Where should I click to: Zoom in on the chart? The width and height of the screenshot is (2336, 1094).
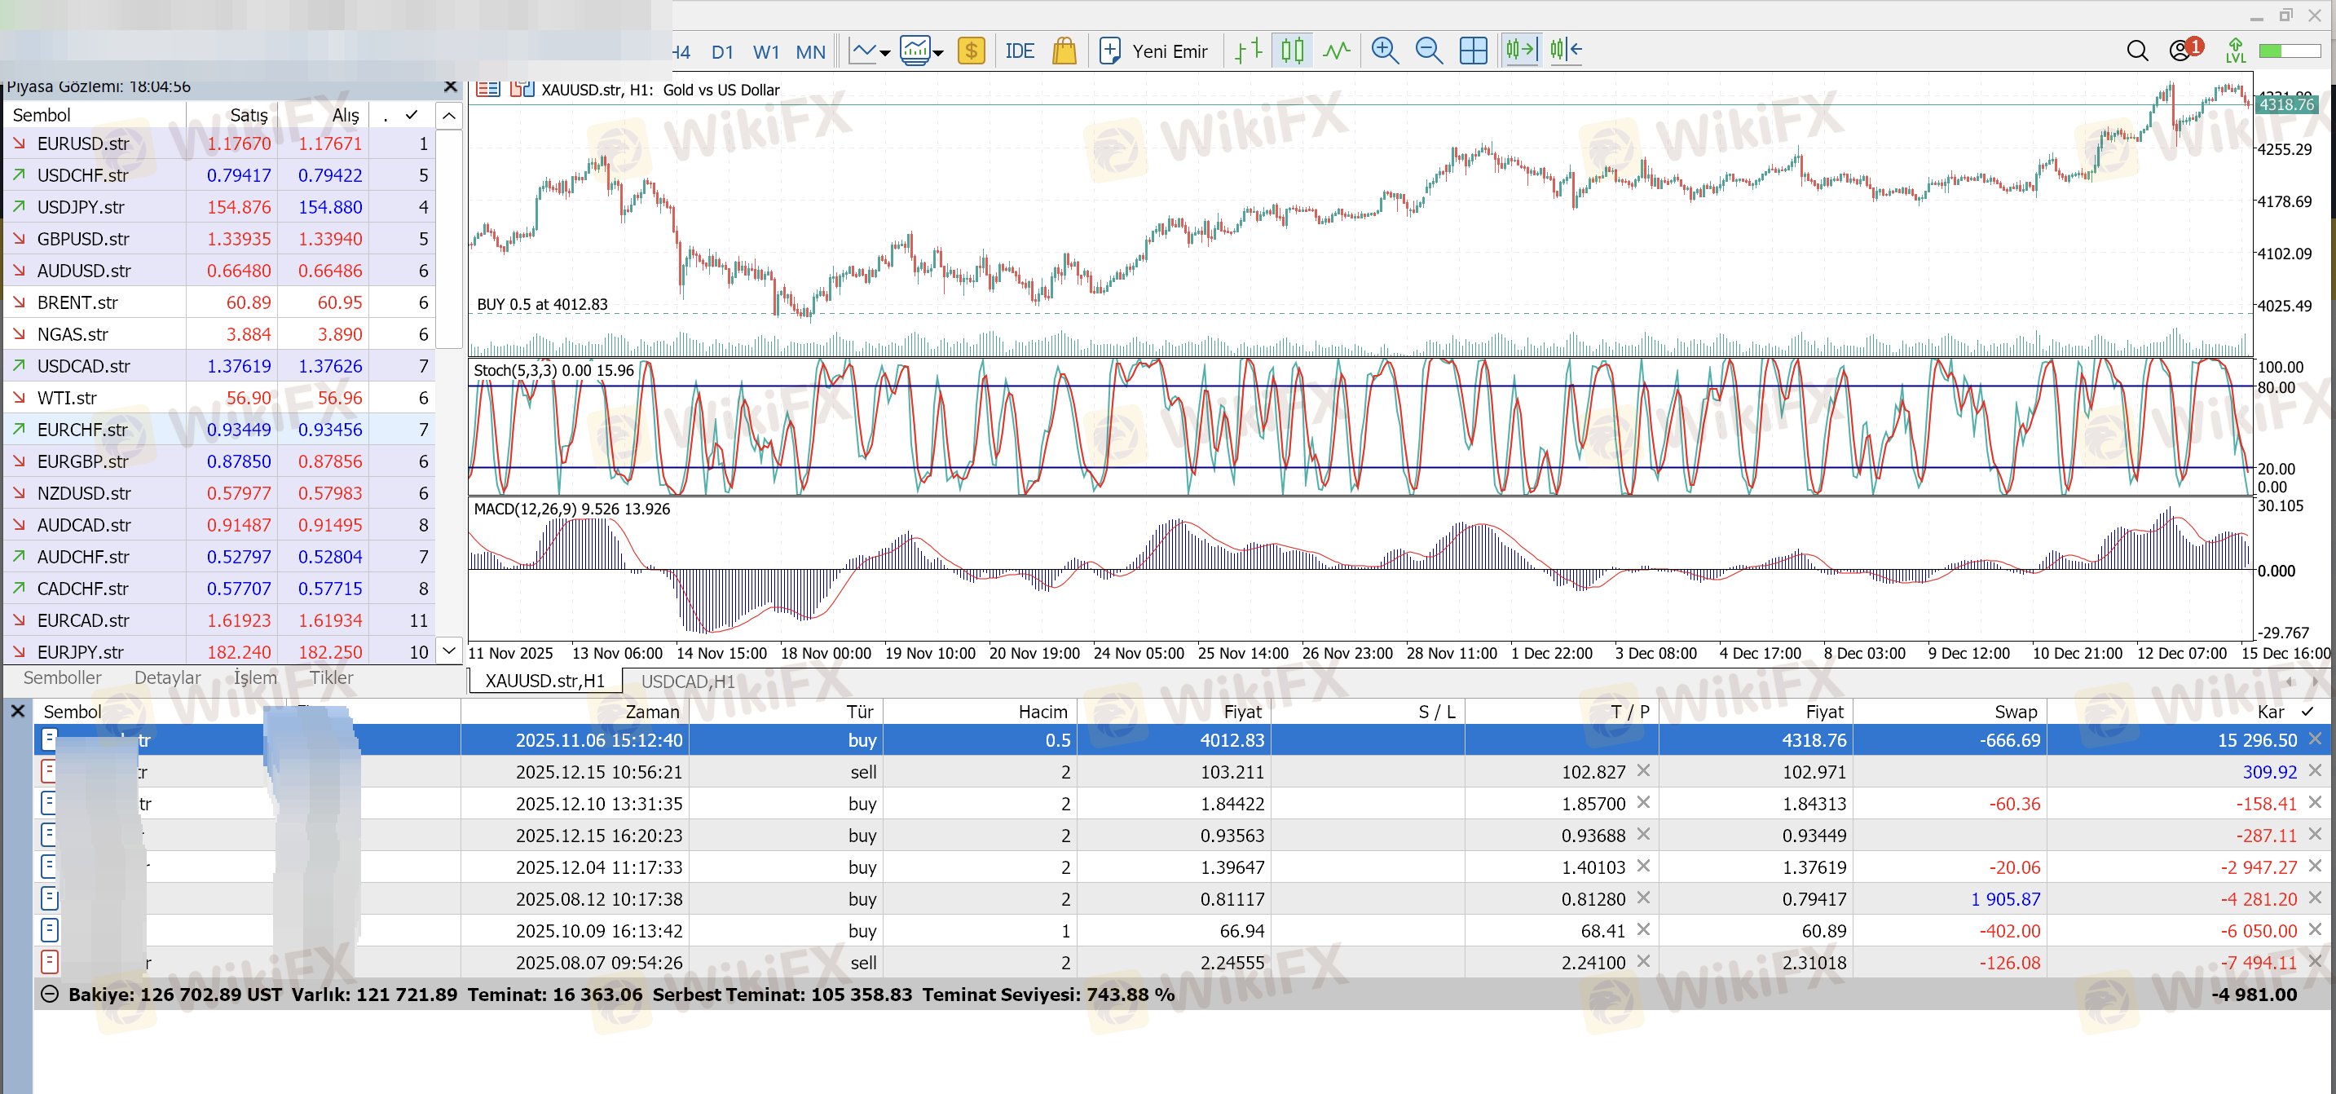pos(1384,51)
